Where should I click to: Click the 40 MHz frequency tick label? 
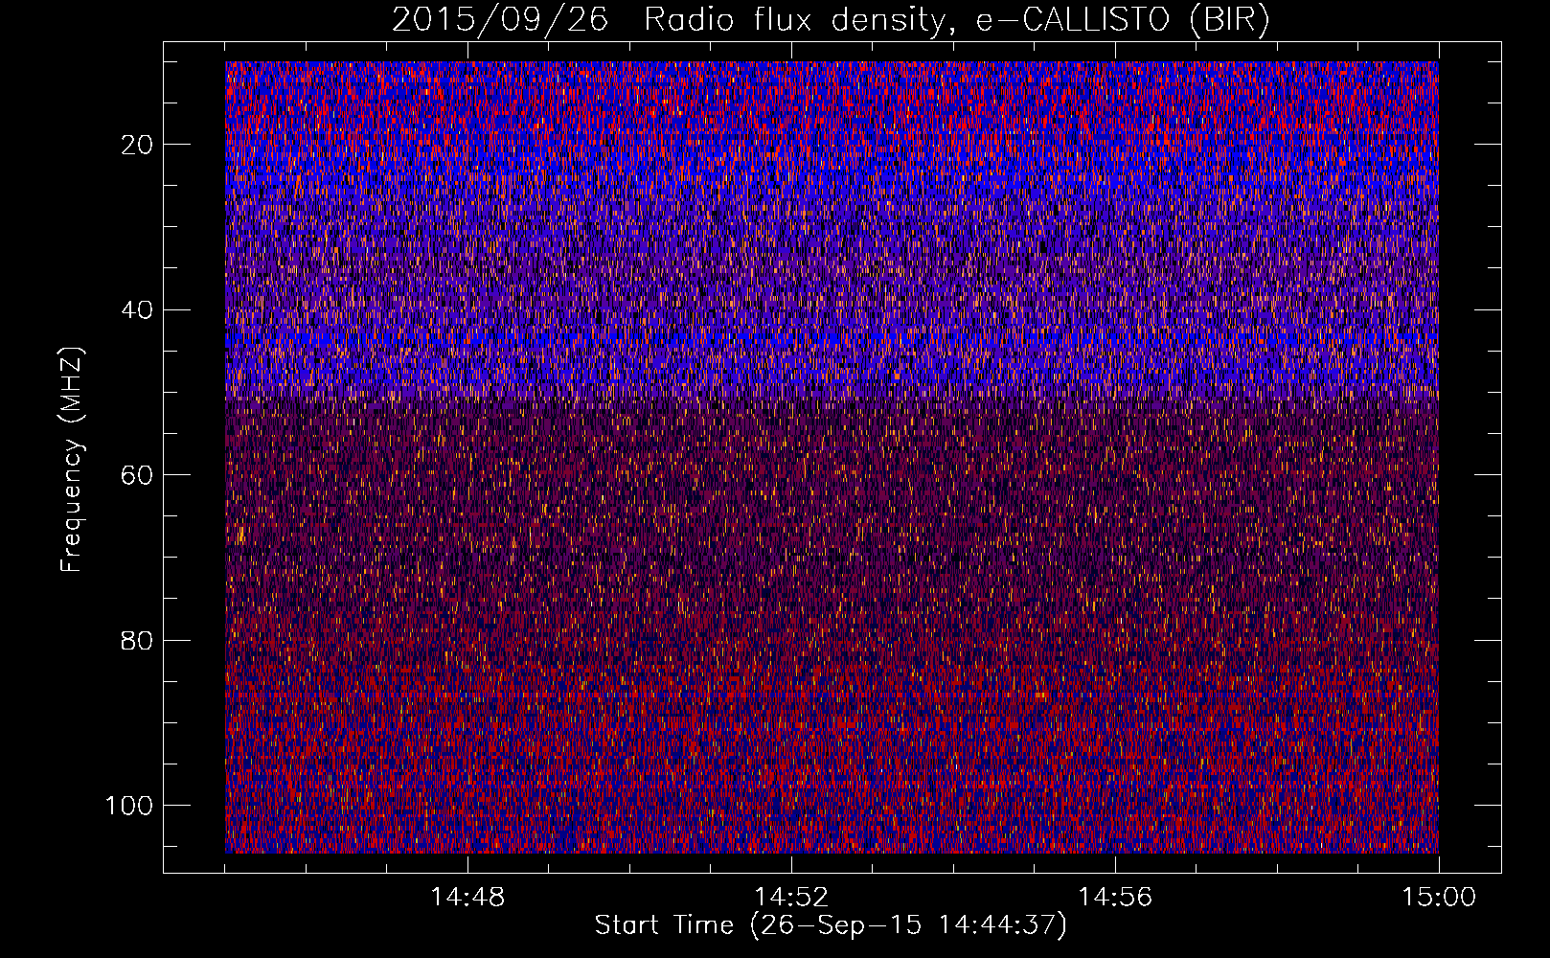137,309
